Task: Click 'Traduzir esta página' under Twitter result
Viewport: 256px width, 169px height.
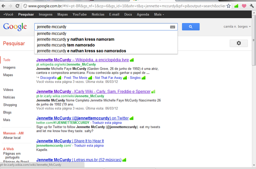Action: pyautogui.click(x=107, y=123)
